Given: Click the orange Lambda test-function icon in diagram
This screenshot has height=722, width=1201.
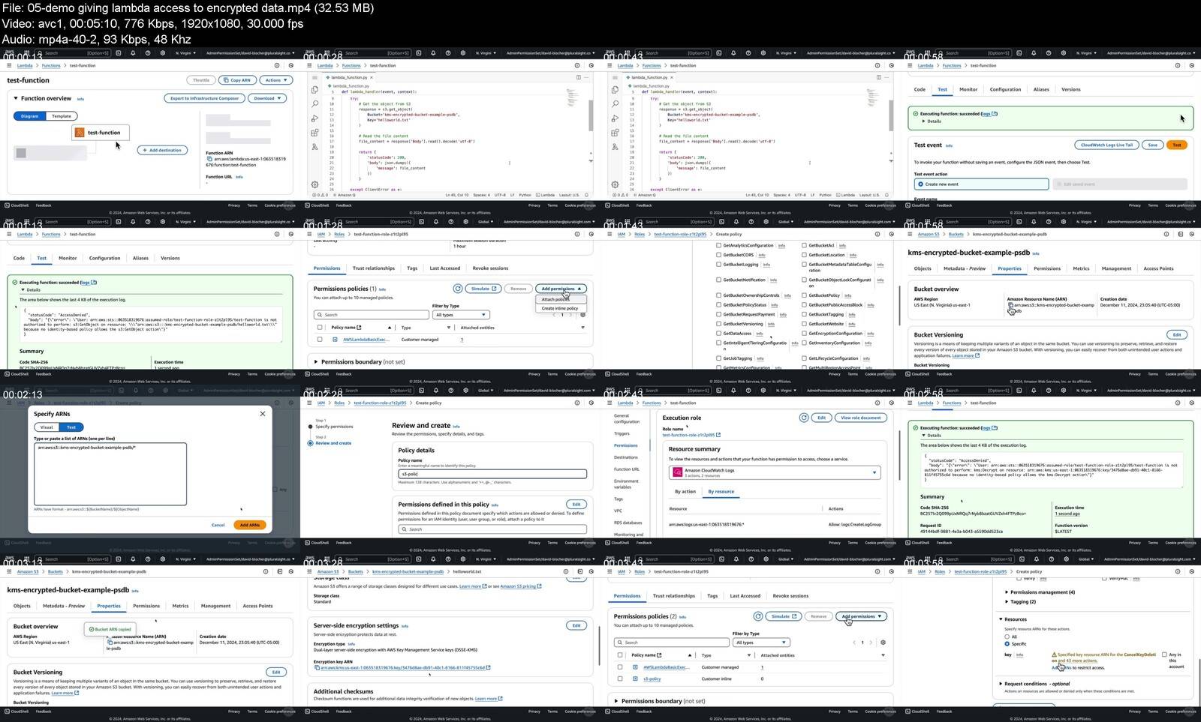Looking at the screenshot, I should [80, 133].
